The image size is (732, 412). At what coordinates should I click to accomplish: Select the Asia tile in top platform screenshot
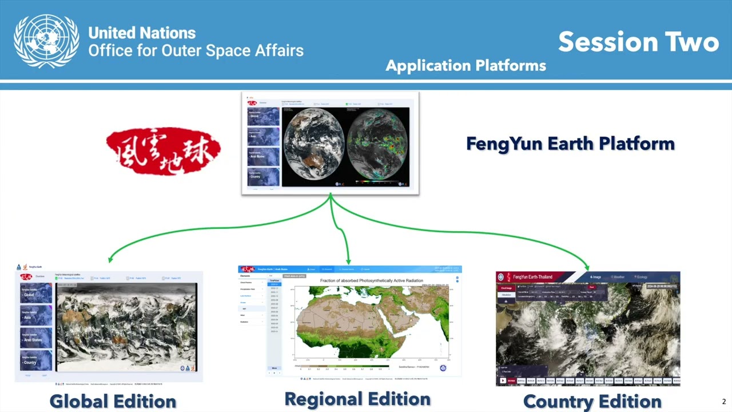[x=263, y=137]
